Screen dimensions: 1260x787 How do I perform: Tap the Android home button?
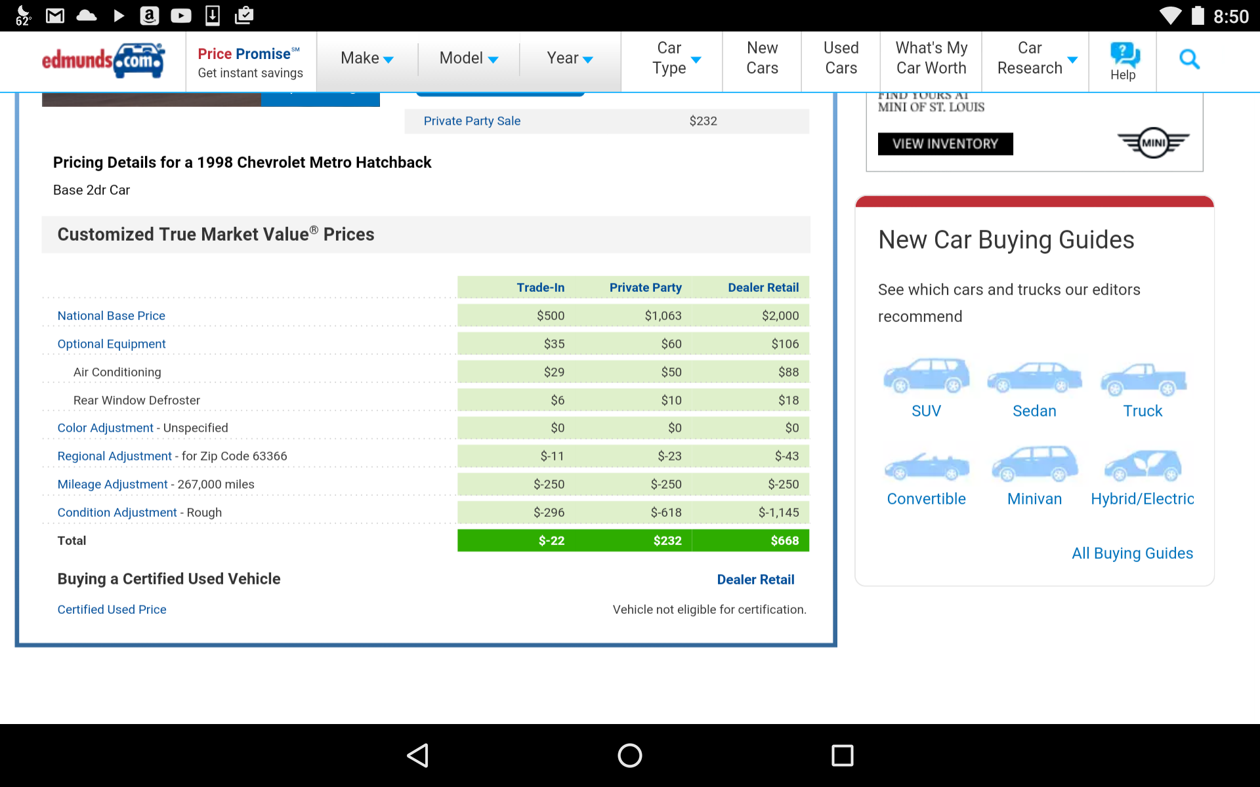click(x=630, y=756)
